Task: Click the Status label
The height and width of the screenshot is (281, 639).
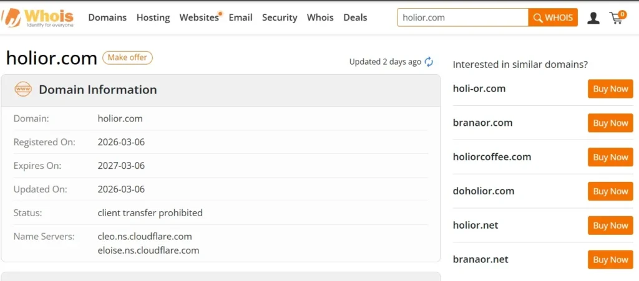Action: point(27,212)
